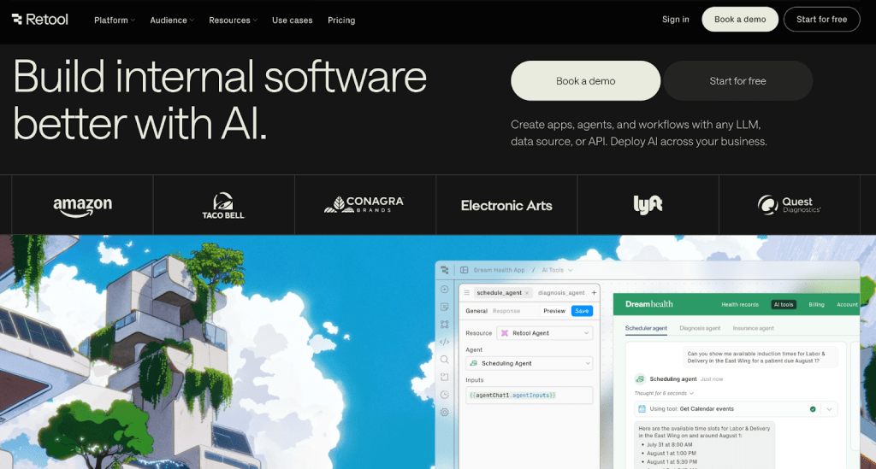Viewport: 876px width, 469px height.
Task: Click the icon just below the search icon in the editor sidebar
Action: [x=445, y=377]
